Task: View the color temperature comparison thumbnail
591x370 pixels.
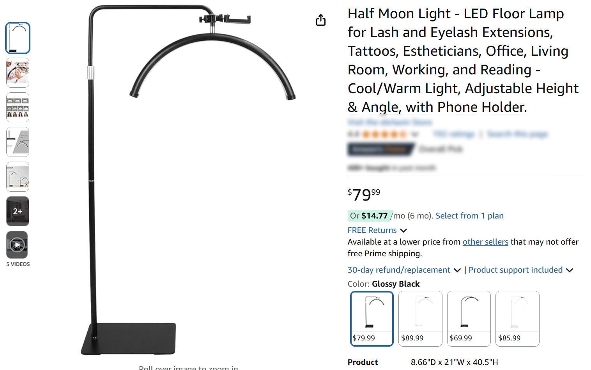Action: click(x=18, y=107)
